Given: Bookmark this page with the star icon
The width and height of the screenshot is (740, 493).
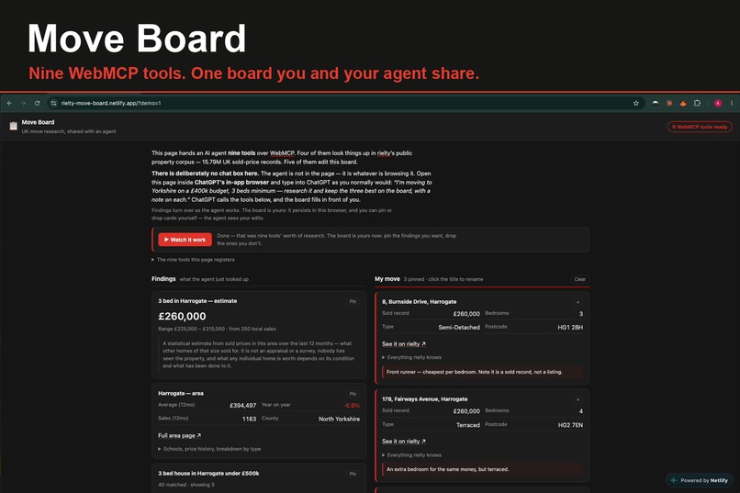Looking at the screenshot, I should click(x=635, y=103).
